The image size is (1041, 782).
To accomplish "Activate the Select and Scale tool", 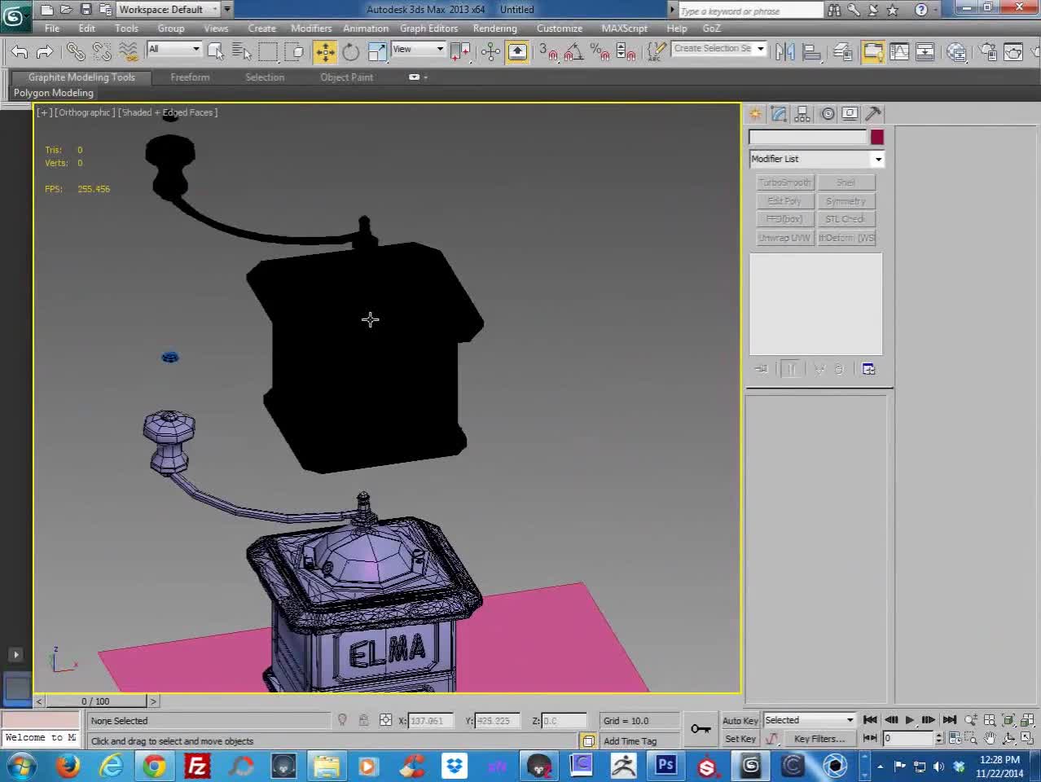I will point(377,52).
